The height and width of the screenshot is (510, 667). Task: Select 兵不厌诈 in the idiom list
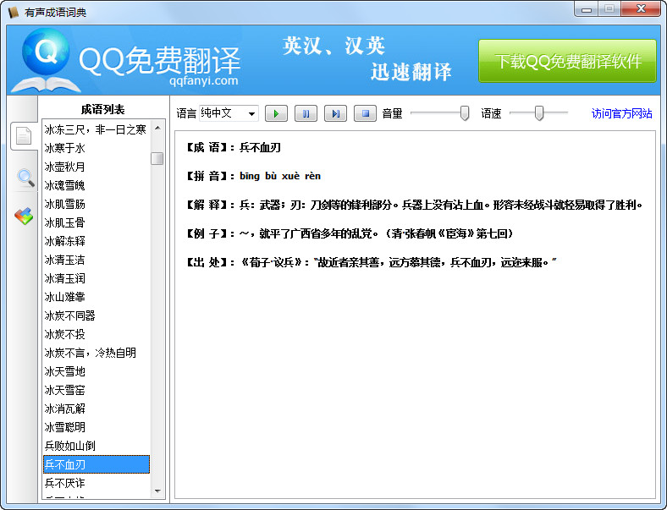coord(96,483)
